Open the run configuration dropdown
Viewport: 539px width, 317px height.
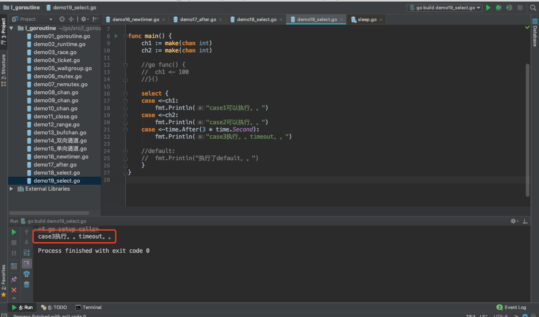click(444, 8)
